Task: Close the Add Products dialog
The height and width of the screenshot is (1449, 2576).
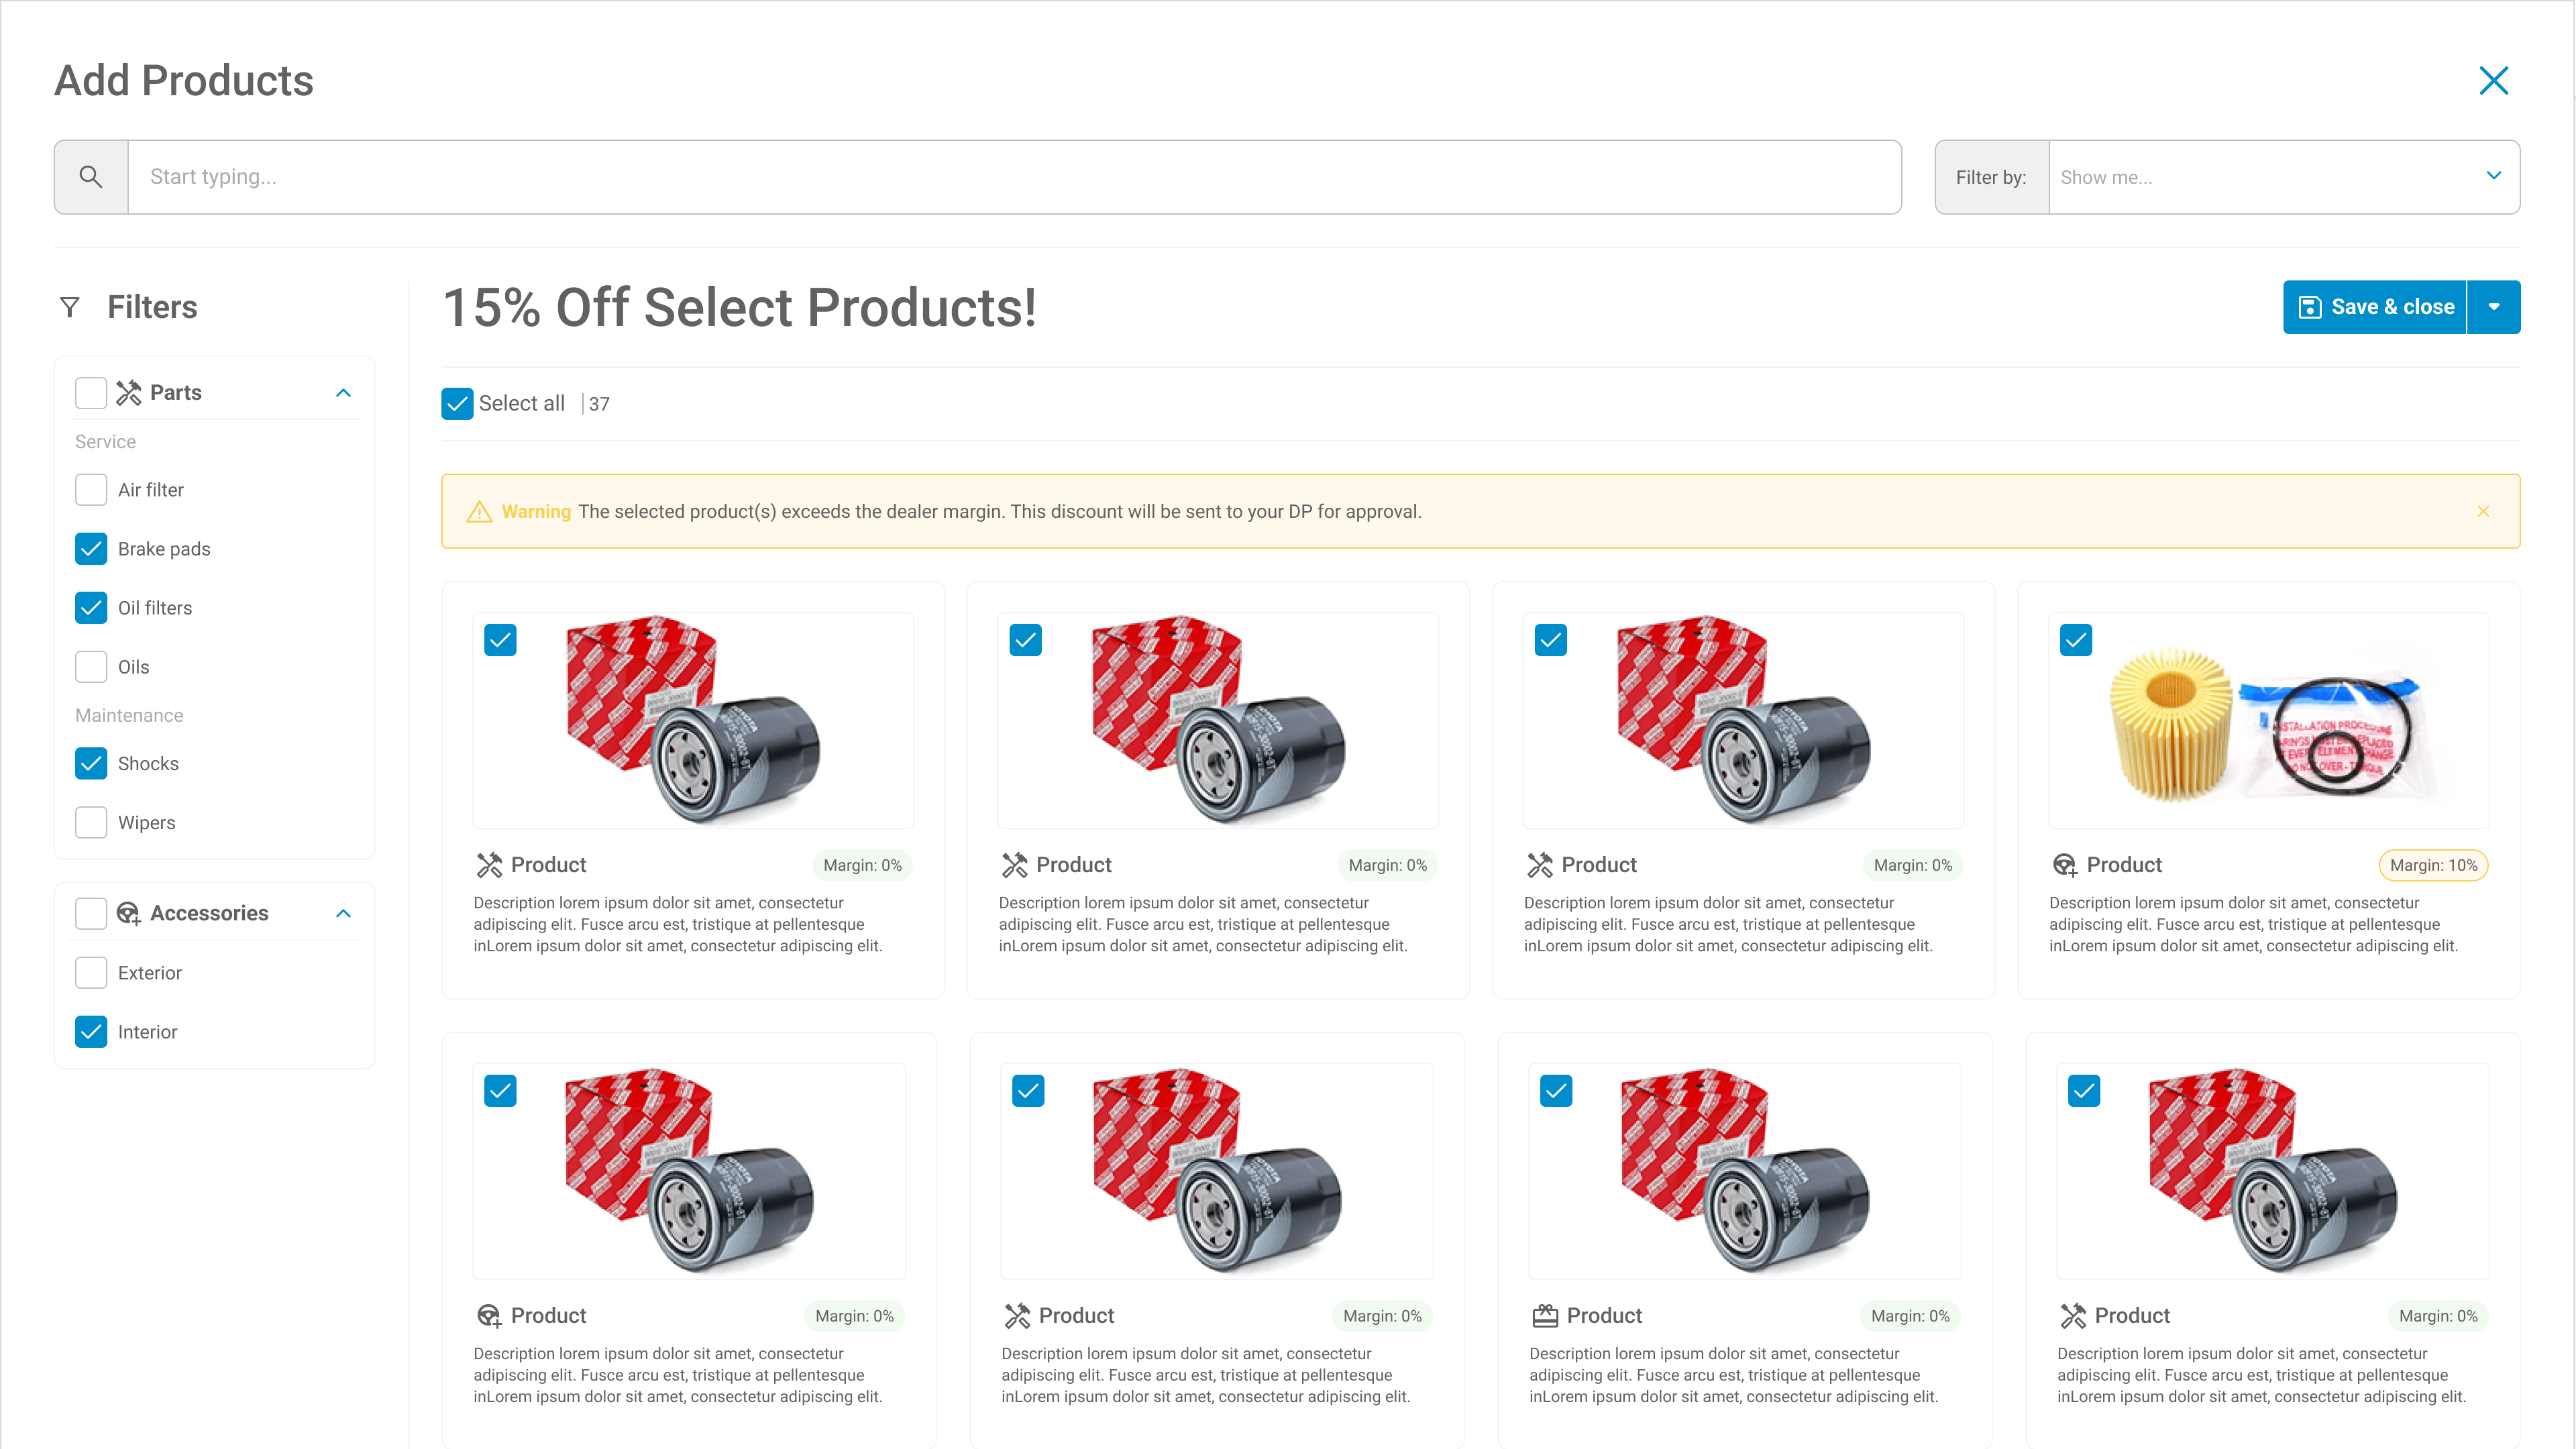Action: (2493, 81)
